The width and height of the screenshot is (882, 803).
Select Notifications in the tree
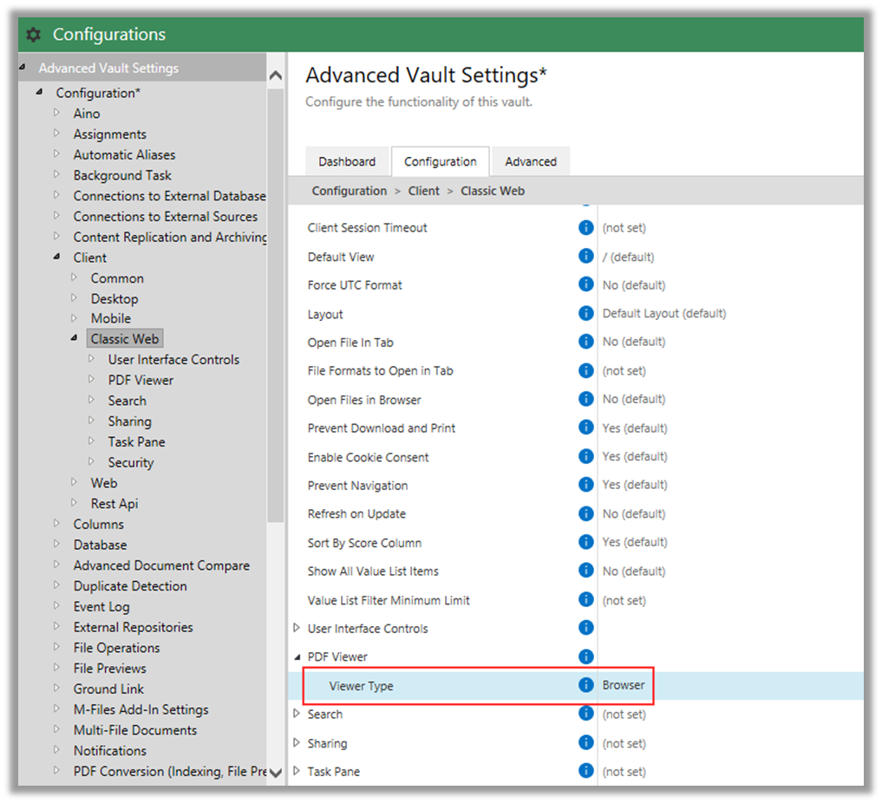pyautogui.click(x=109, y=751)
